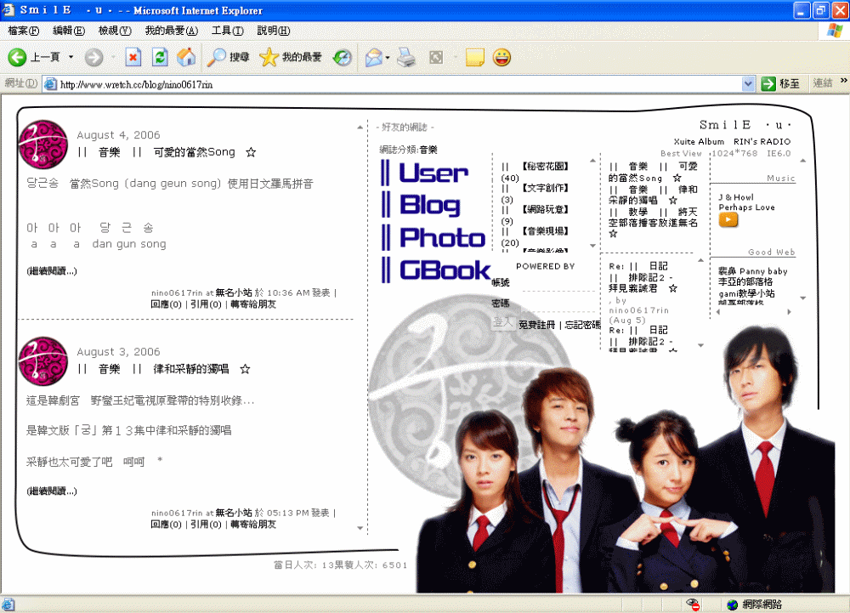Viewport: 850px width, 613px height.
Task: Open the Forward button history dropdown
Action: coord(113,57)
